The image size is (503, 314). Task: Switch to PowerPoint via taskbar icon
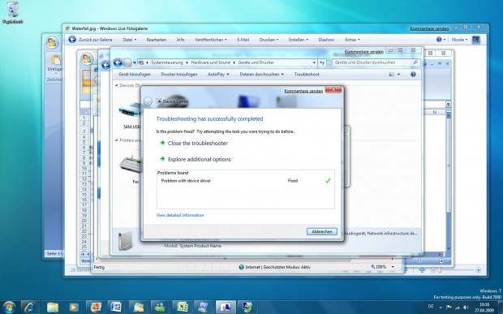(96, 308)
